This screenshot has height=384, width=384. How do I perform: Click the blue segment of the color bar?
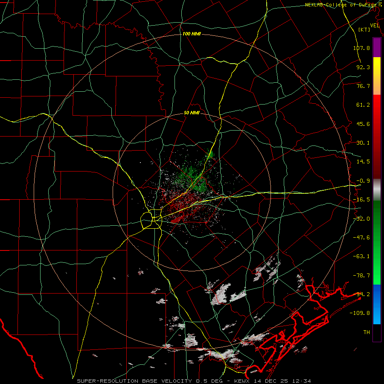pos(377,304)
